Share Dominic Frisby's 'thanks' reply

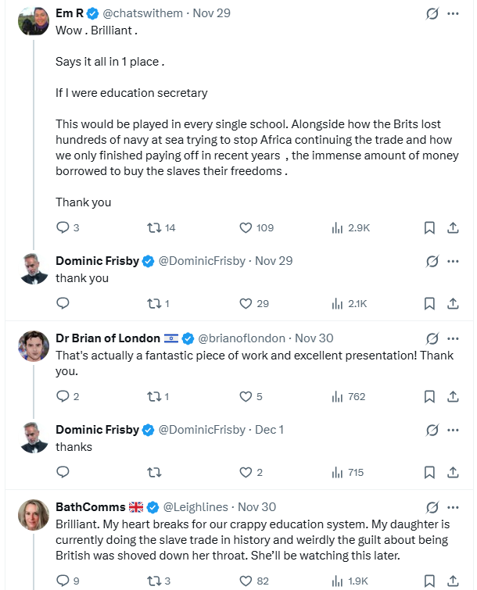pyautogui.click(x=452, y=472)
